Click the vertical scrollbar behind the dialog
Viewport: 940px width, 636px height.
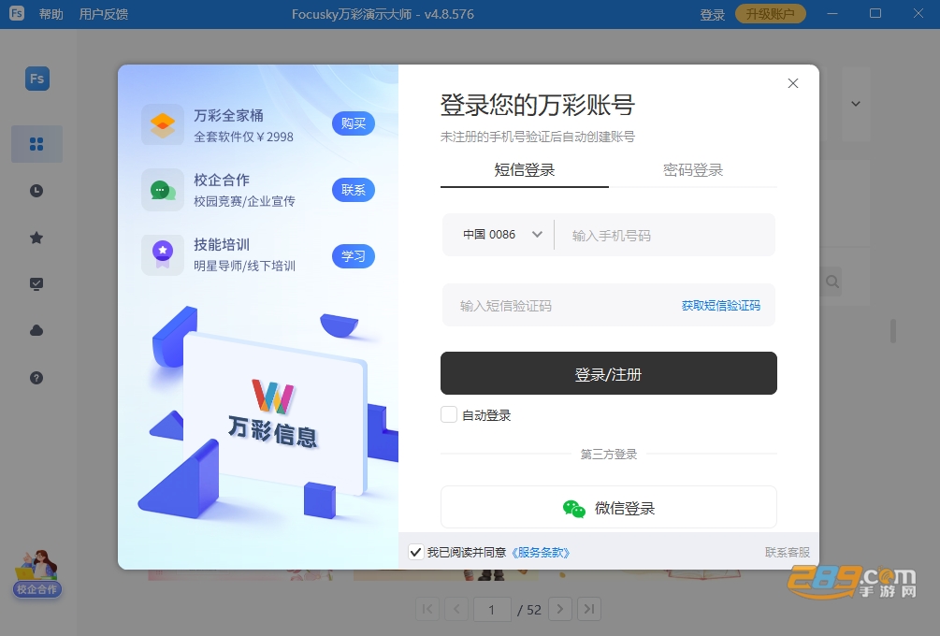893,331
